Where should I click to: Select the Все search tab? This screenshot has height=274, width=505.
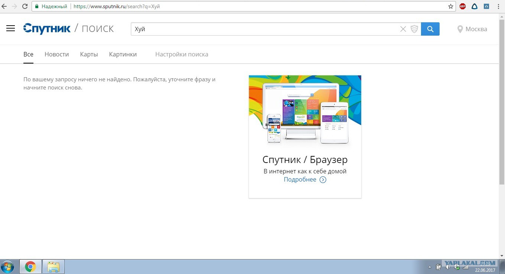[28, 54]
